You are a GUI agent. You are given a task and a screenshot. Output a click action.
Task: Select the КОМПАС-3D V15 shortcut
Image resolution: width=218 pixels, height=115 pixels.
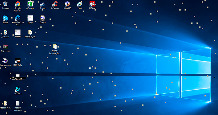pyautogui.click(x=18, y=18)
